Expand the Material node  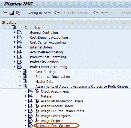coord(25,96)
